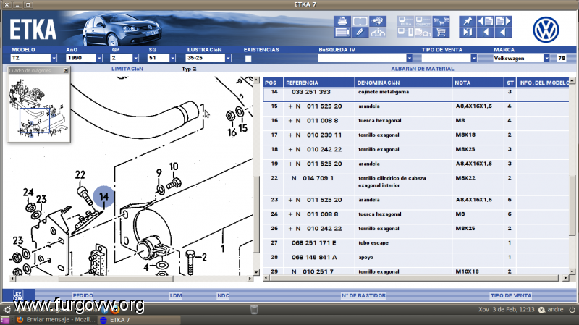
Task: Click the LDM button in the bottom bar
Action: (x=176, y=295)
